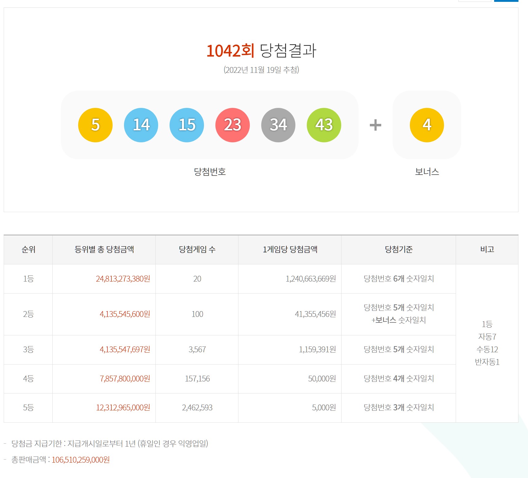Image resolution: width=528 pixels, height=478 pixels.
Task: Click total prize '7,857,800,000원'
Action: (125, 379)
